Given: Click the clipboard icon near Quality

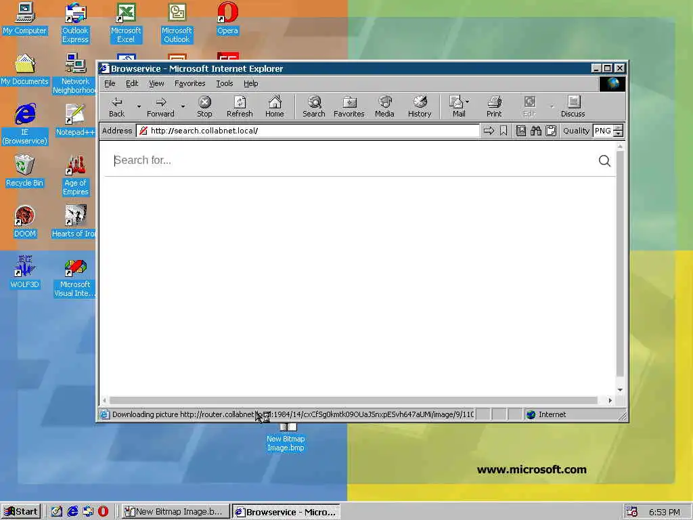Looking at the screenshot, I should tap(551, 131).
